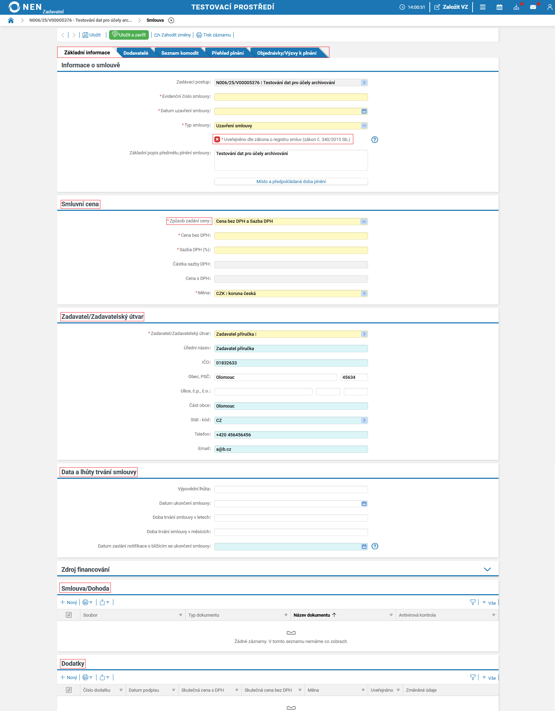Open date picker for Datum ukončení smlouvy
Viewport: 555px width, 711px height.
[x=364, y=504]
